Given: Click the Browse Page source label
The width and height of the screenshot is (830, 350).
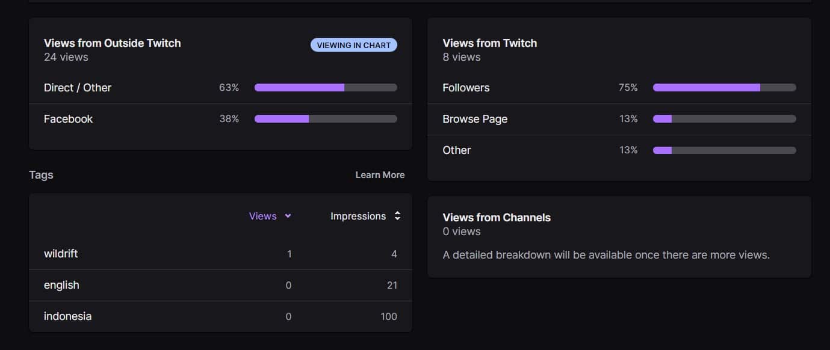Looking at the screenshot, I should [475, 118].
